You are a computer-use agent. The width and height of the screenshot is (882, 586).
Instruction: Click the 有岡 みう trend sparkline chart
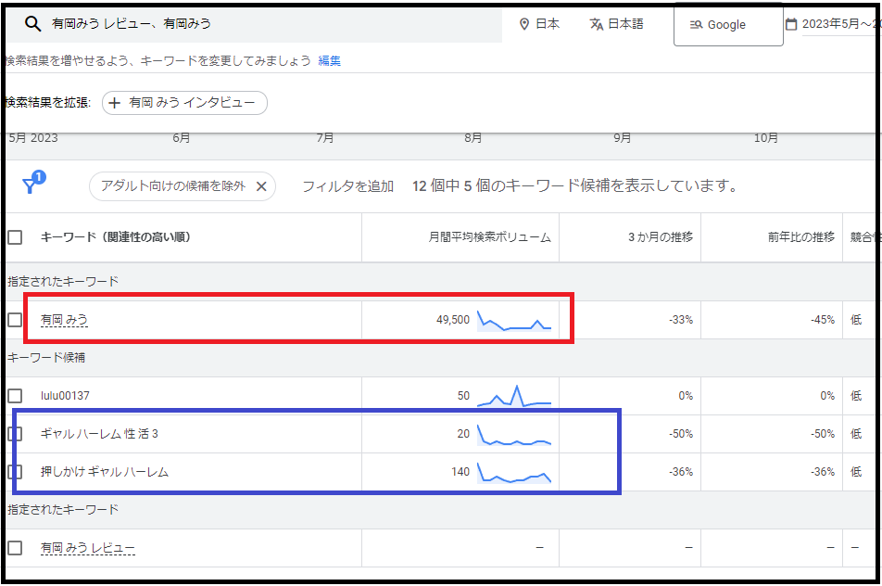click(x=514, y=321)
